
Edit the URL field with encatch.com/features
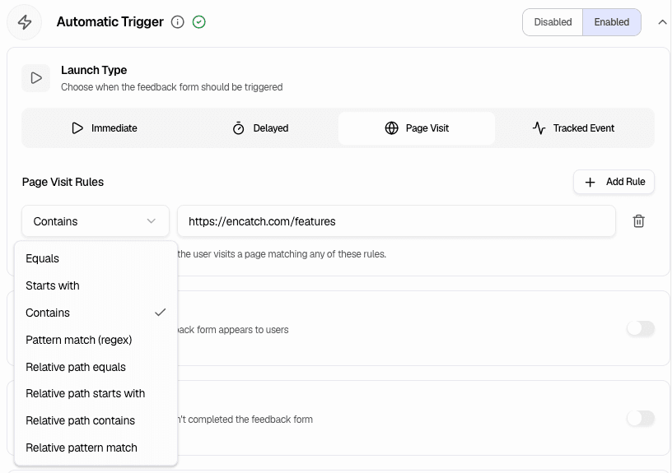coord(396,221)
